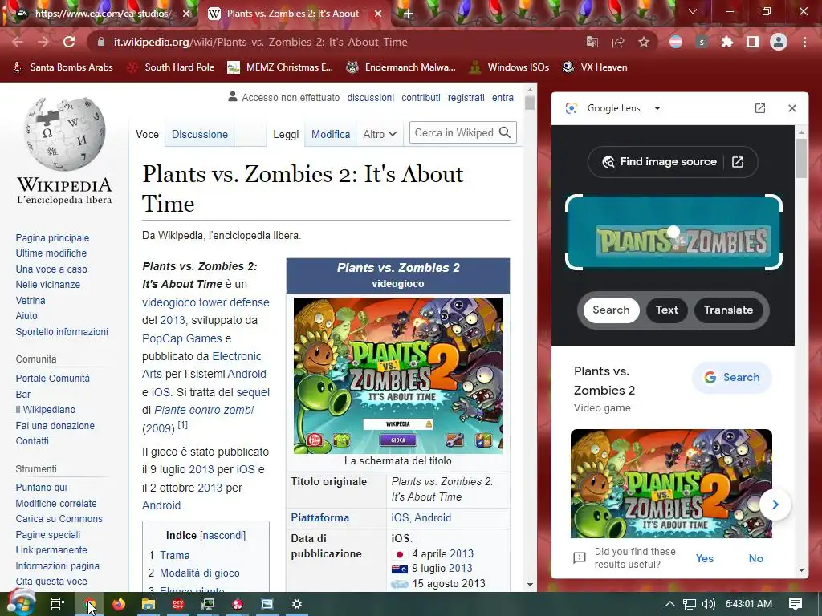This screenshot has height=616, width=822.
Task: Open MEMZ Christmas bookmark
Action: pos(280,67)
